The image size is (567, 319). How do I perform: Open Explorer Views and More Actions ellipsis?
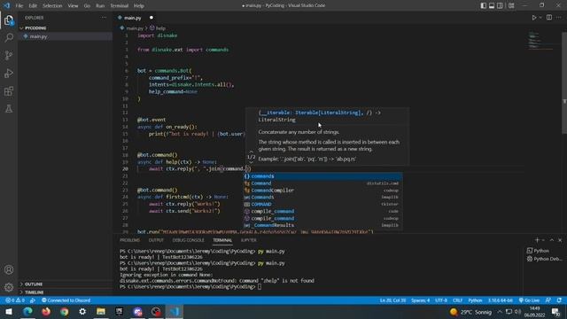(x=105, y=18)
